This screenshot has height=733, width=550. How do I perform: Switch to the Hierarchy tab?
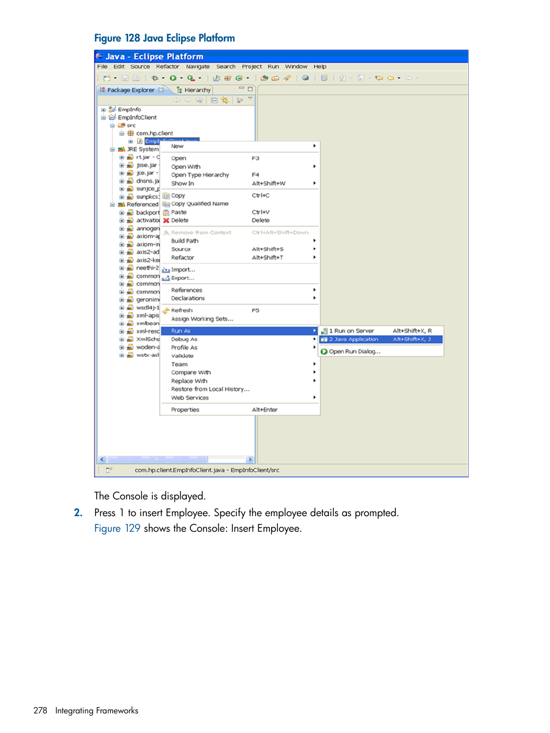pyautogui.click(x=194, y=90)
